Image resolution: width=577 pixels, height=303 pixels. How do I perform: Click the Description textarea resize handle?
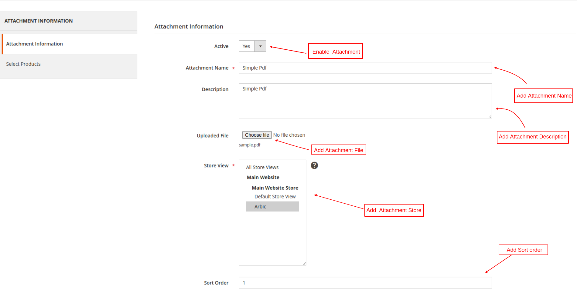tap(490, 116)
